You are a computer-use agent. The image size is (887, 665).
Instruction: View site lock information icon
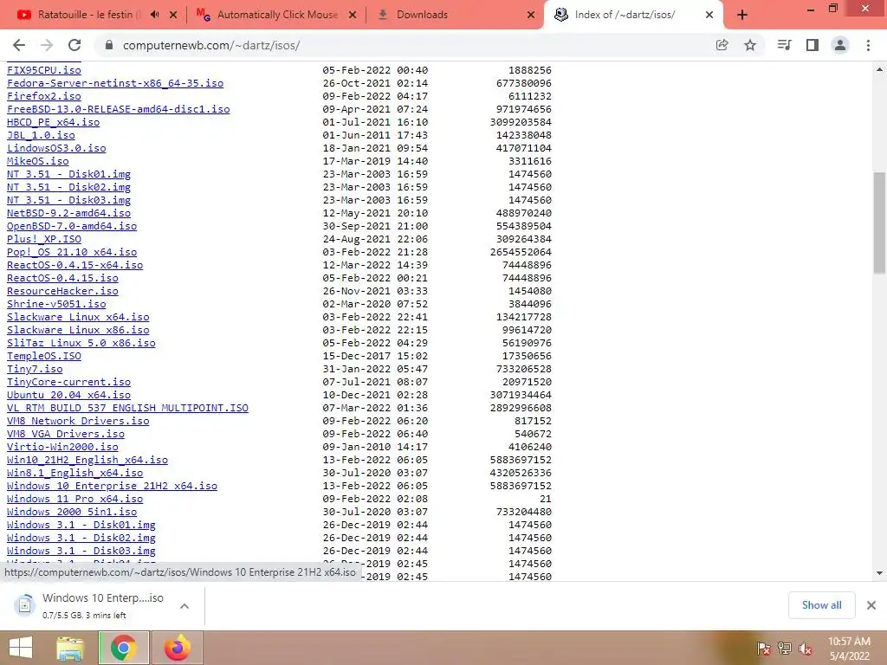[x=109, y=45]
